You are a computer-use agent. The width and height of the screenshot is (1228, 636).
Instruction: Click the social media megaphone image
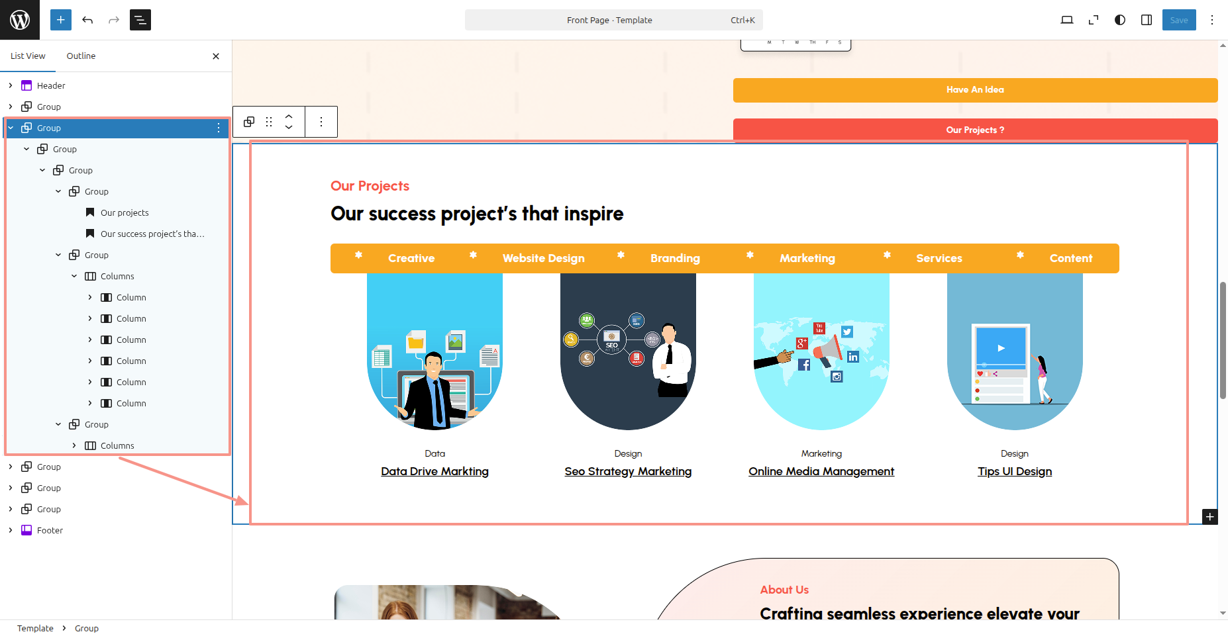click(x=821, y=351)
